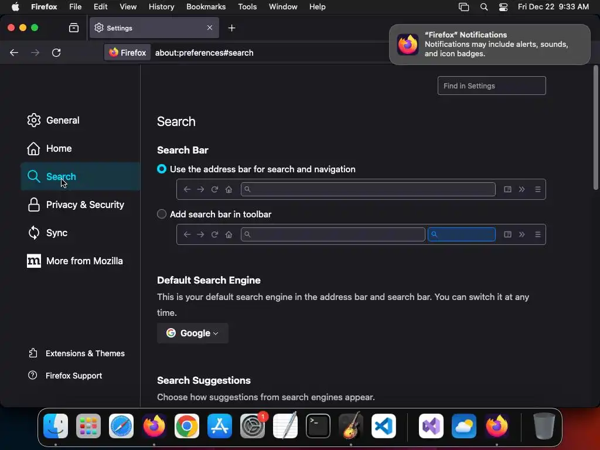Launch Safari from the Dock
Image resolution: width=600 pixels, height=450 pixels.
(121, 426)
